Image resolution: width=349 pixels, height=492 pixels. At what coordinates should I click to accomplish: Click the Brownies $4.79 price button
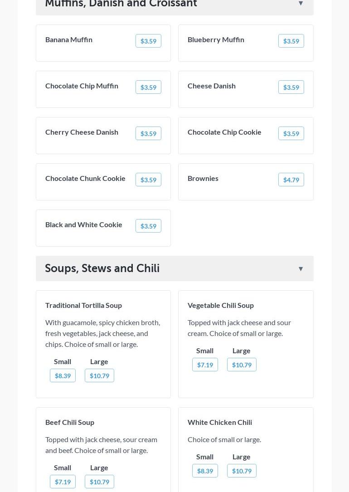[291, 180]
